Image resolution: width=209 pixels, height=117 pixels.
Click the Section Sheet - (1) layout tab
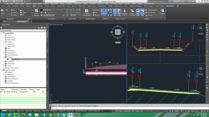(x=81, y=110)
